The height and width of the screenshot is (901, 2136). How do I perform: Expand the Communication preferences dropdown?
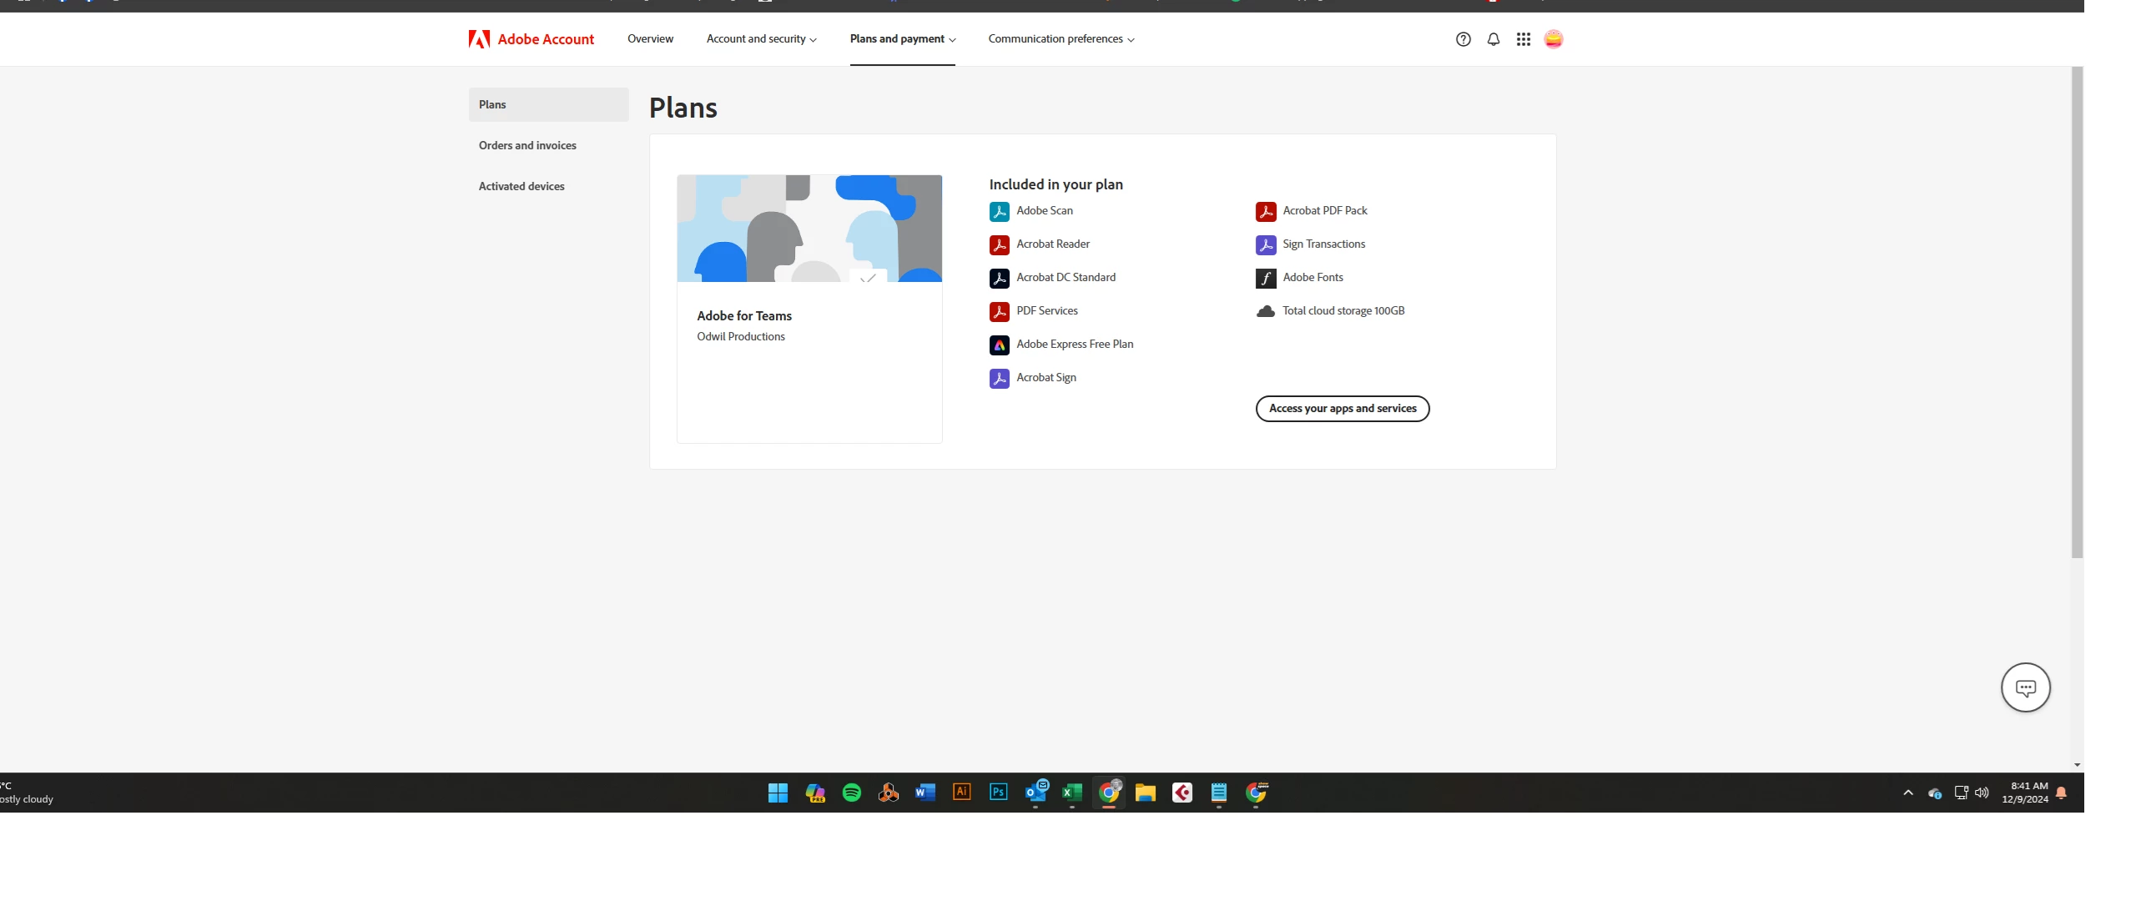pyautogui.click(x=1060, y=39)
